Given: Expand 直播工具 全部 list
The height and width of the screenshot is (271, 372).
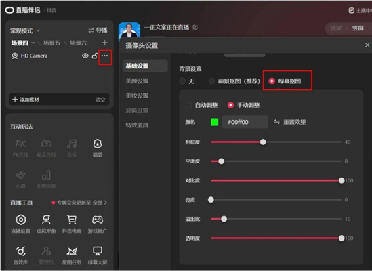Looking at the screenshot, I should pyautogui.click(x=100, y=203).
